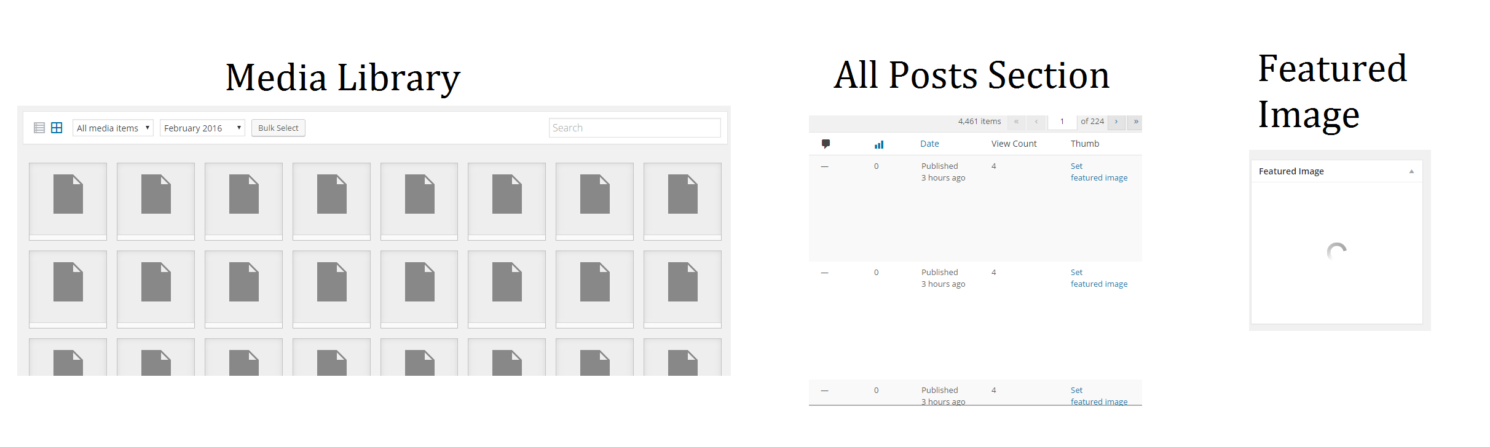Screen dimensions: 1490x447
Task: Click the stats bar-chart column icon
Action: (x=879, y=144)
